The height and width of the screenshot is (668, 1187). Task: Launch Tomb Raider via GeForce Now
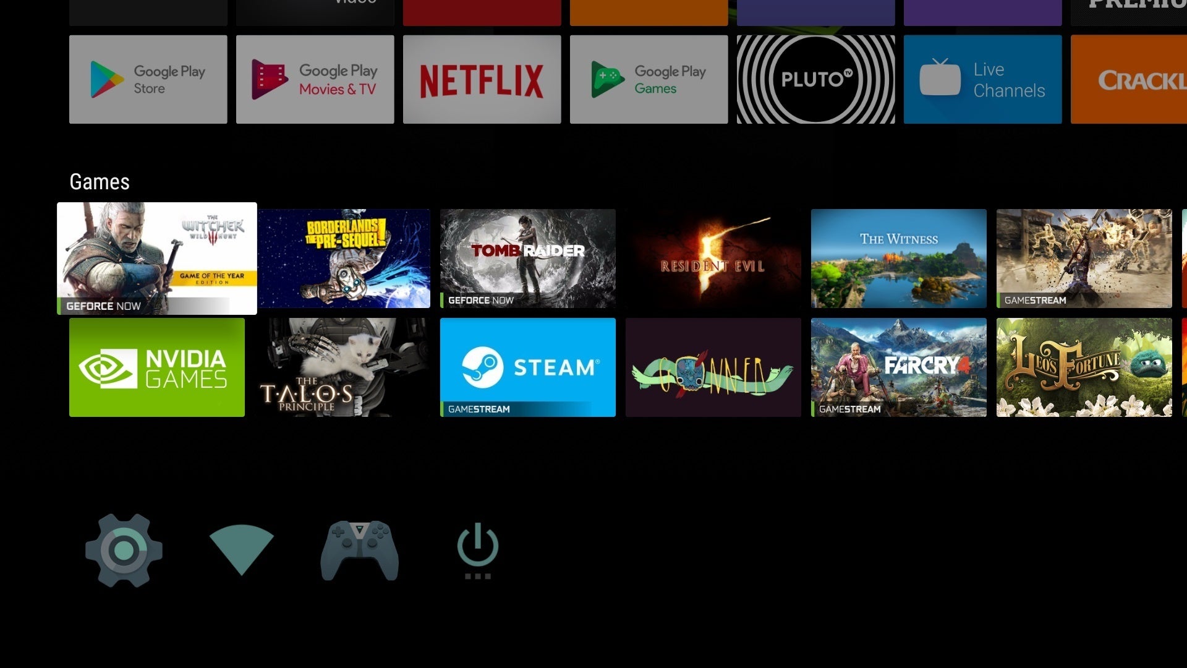coord(529,259)
